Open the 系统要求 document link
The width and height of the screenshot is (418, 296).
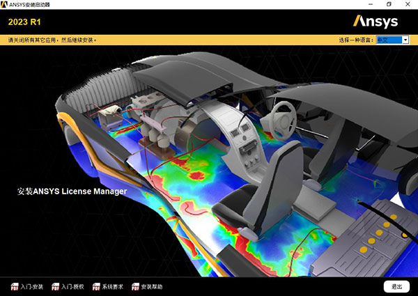113,286
